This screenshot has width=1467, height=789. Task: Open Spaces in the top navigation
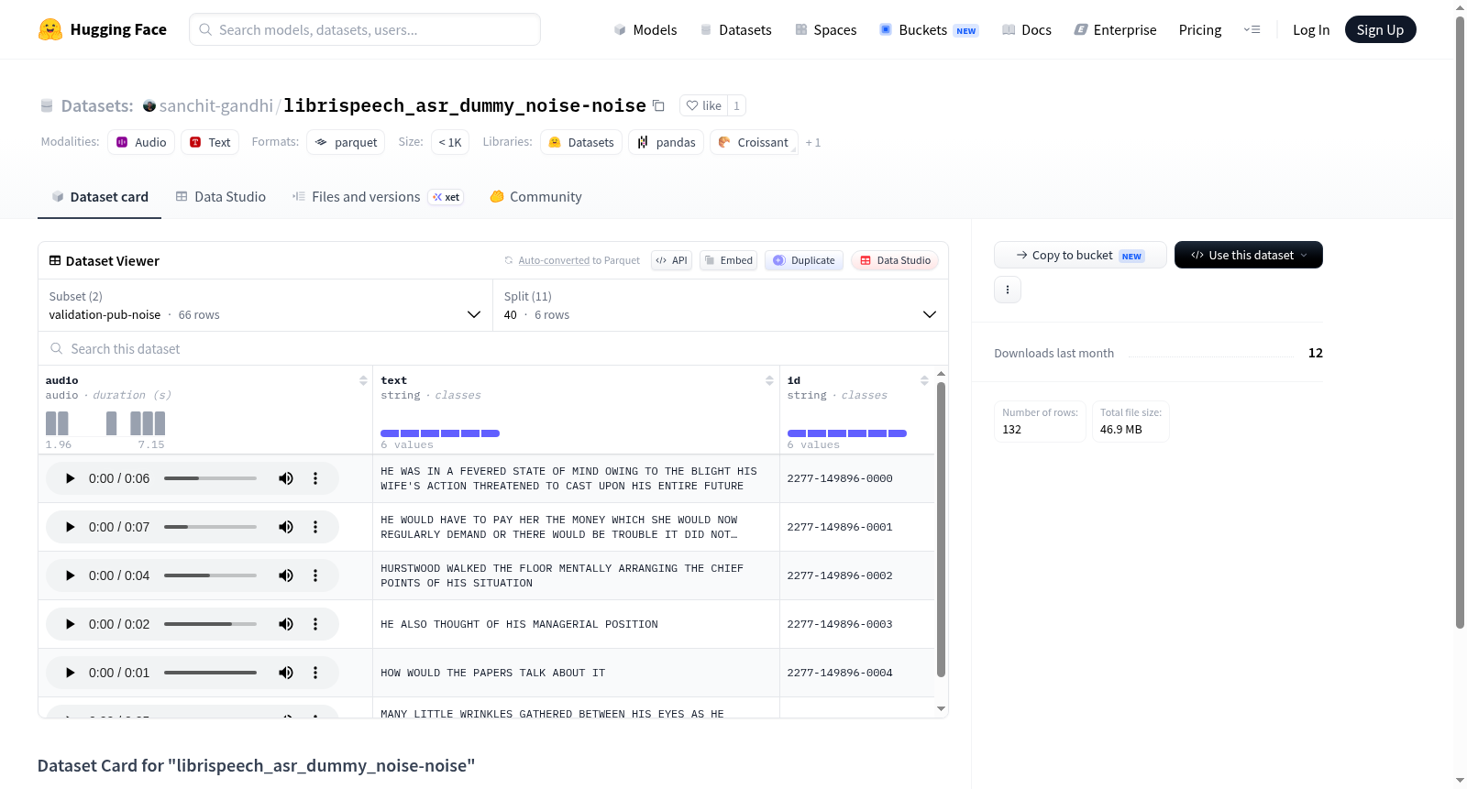pos(826,29)
